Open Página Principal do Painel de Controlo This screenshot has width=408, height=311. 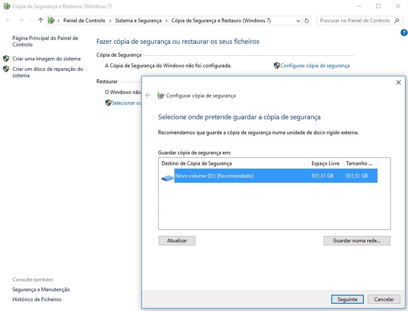click(45, 41)
